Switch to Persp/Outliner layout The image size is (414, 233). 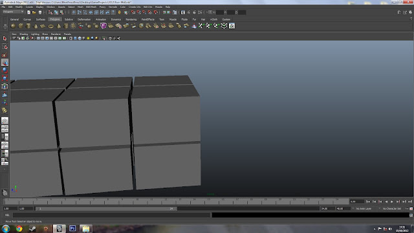(x=5, y=137)
